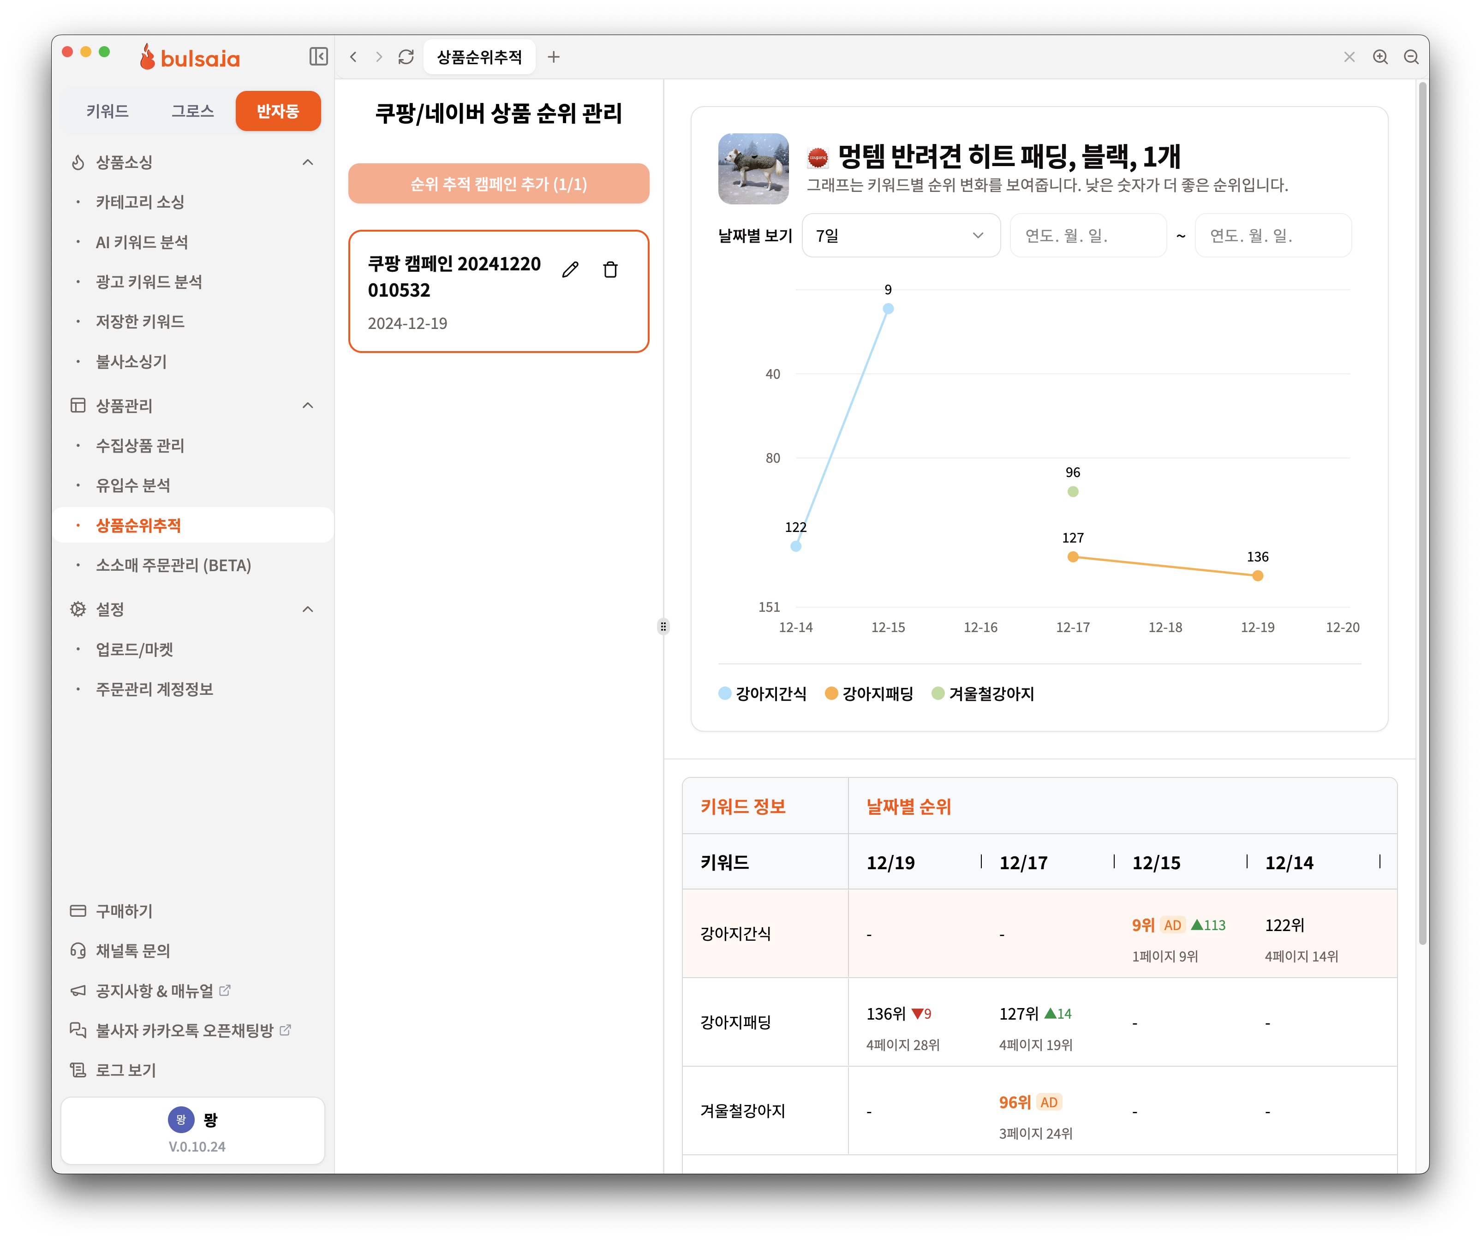Click the zoom out magnifier icon
This screenshot has width=1481, height=1242.
[1411, 57]
